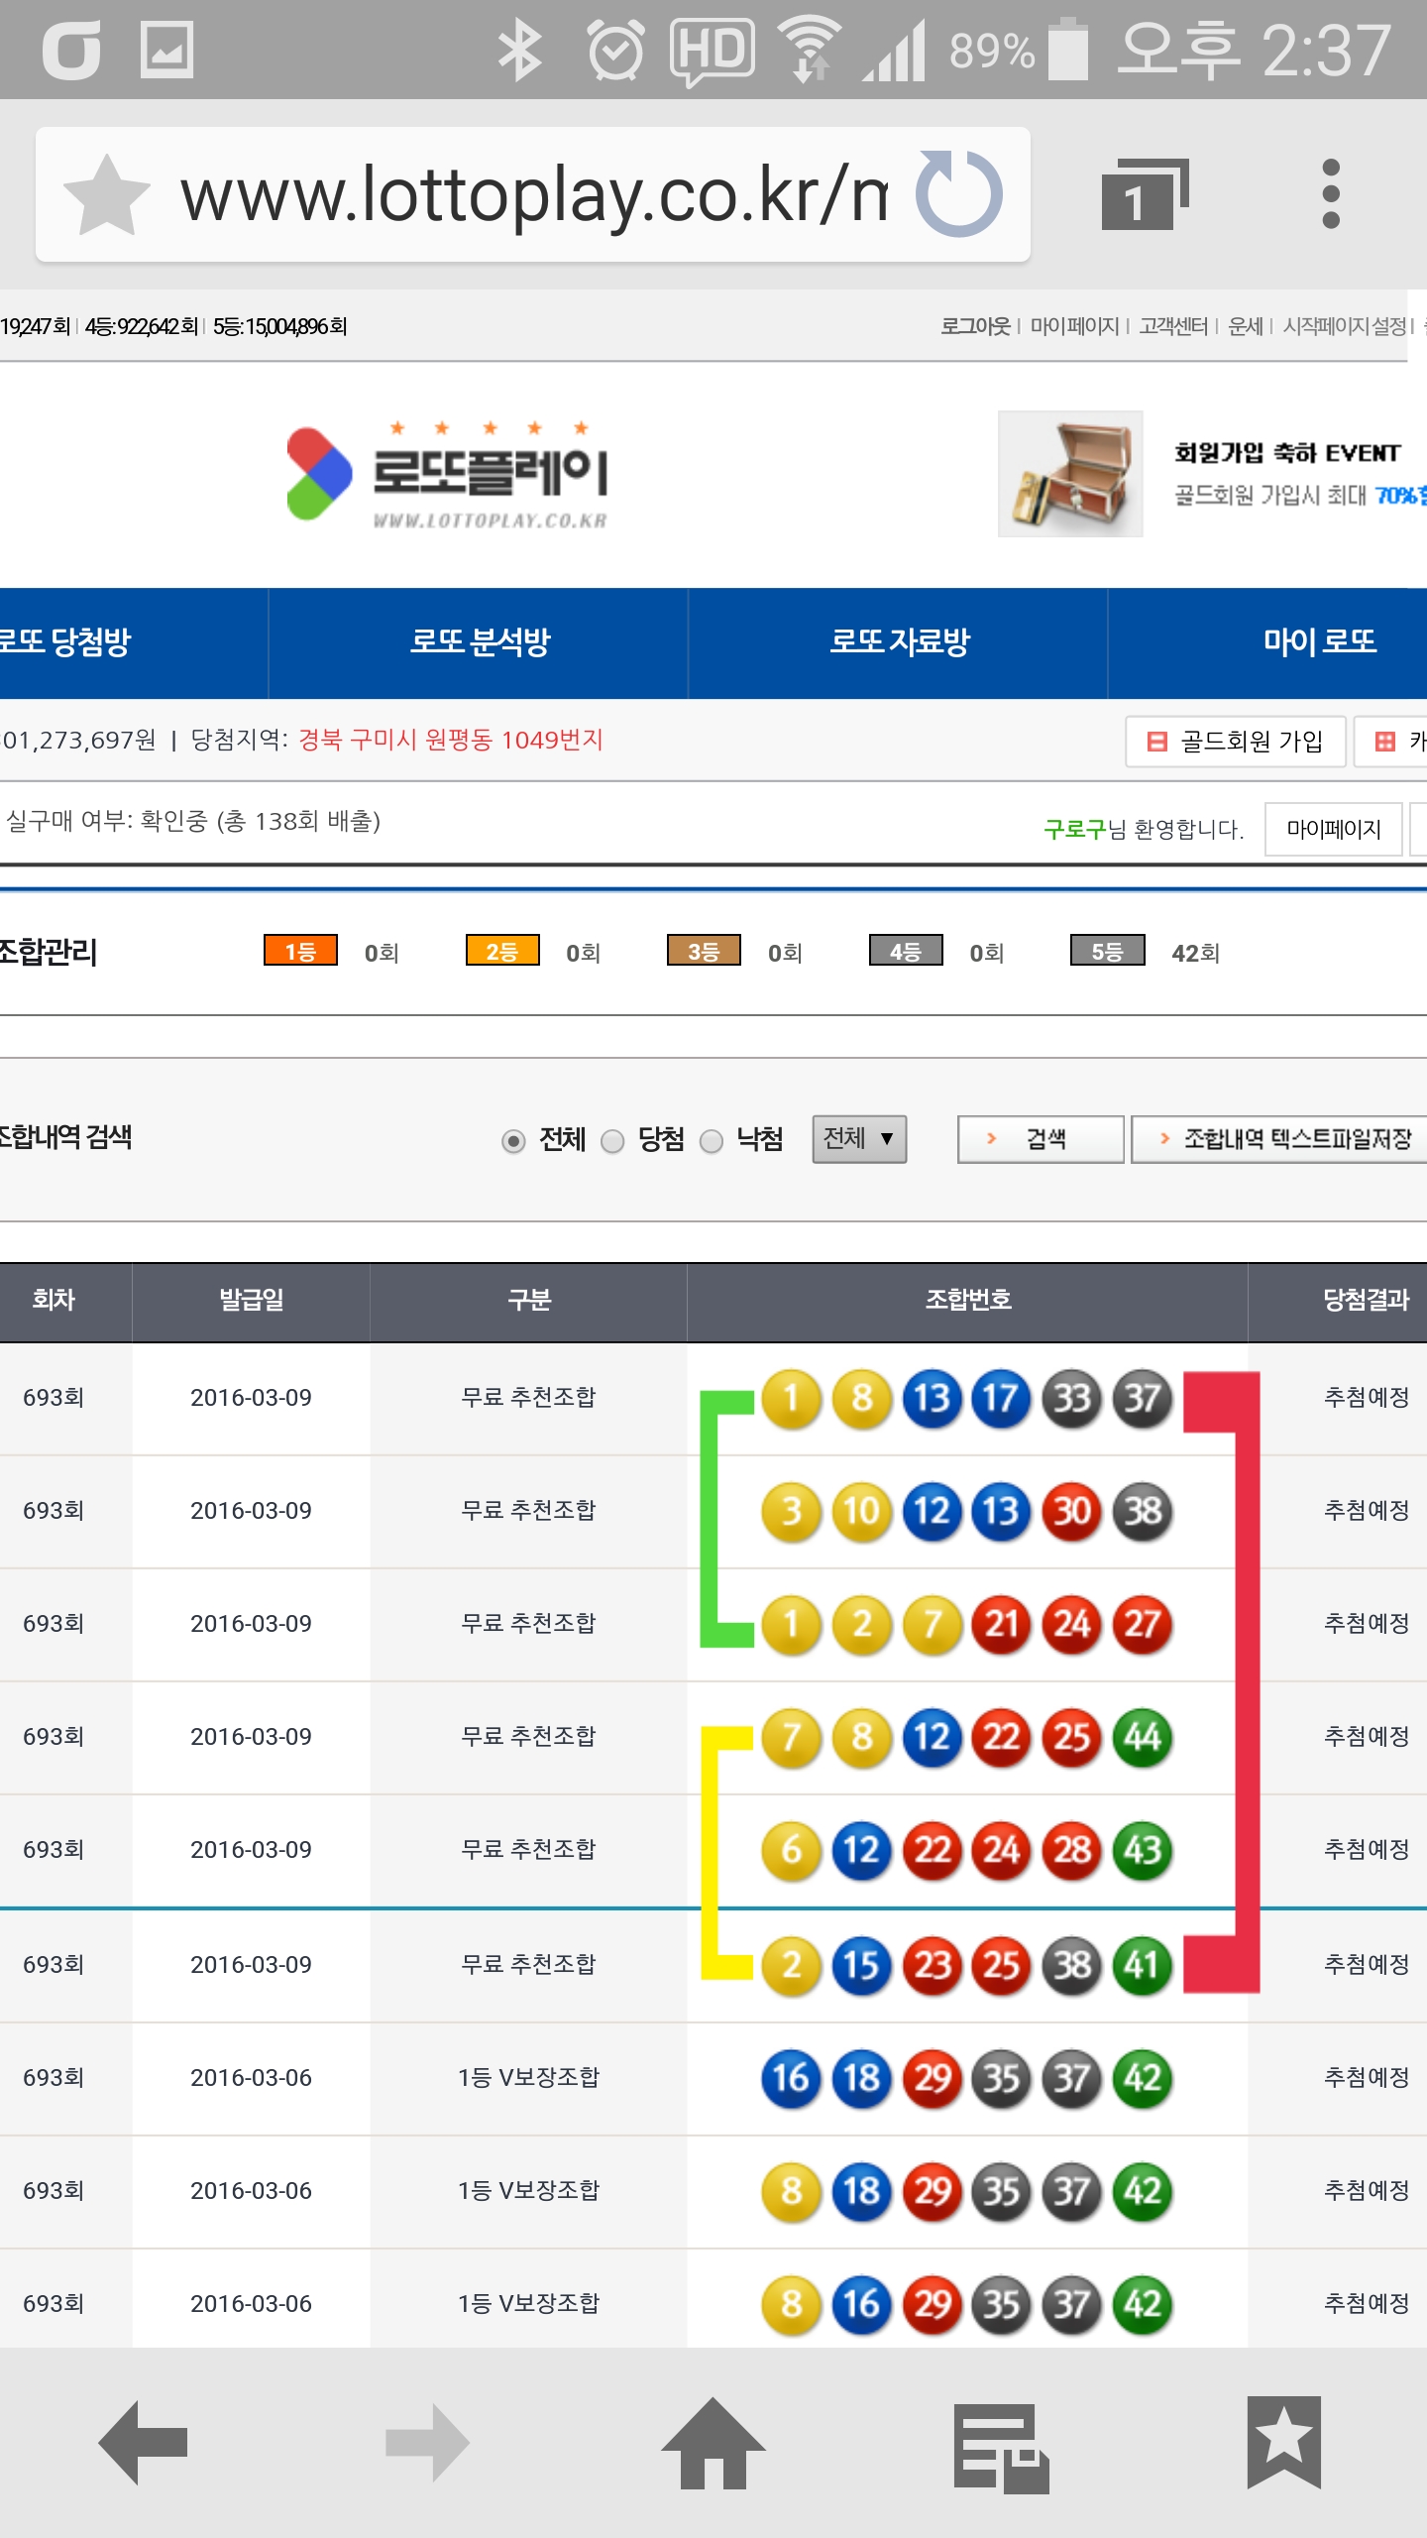The image size is (1427, 2538).
Task: Go back with the left arrow
Action: 144,2442
